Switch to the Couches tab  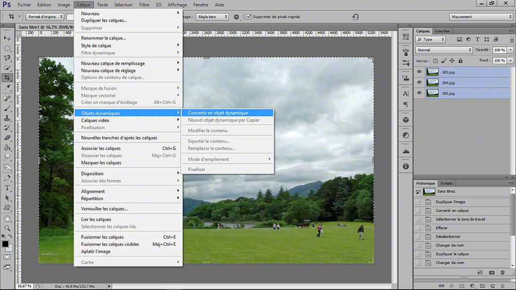point(442,31)
